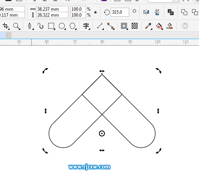
Task: Select the Text tool
Action: tap(86, 26)
